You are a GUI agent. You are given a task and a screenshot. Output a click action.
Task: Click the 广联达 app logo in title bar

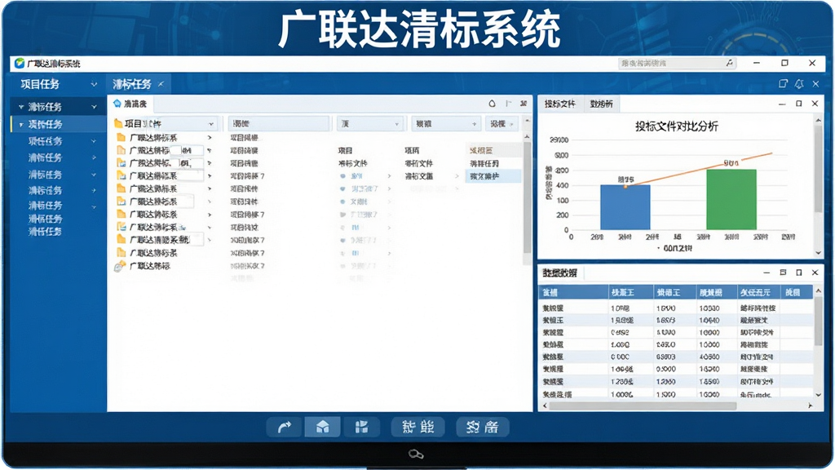[x=20, y=64]
